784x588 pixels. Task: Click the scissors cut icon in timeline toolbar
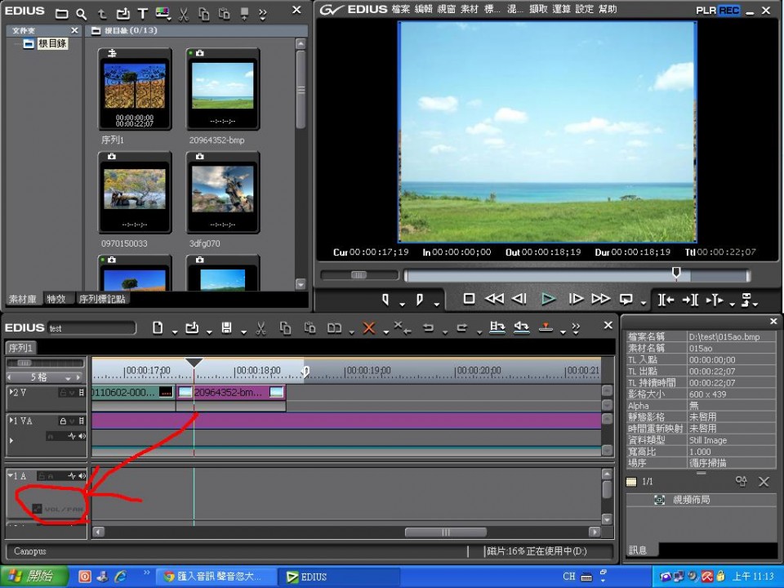click(261, 327)
